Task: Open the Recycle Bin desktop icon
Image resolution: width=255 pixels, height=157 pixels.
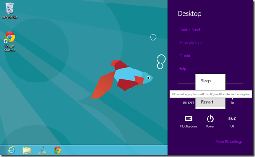Action: [9, 10]
